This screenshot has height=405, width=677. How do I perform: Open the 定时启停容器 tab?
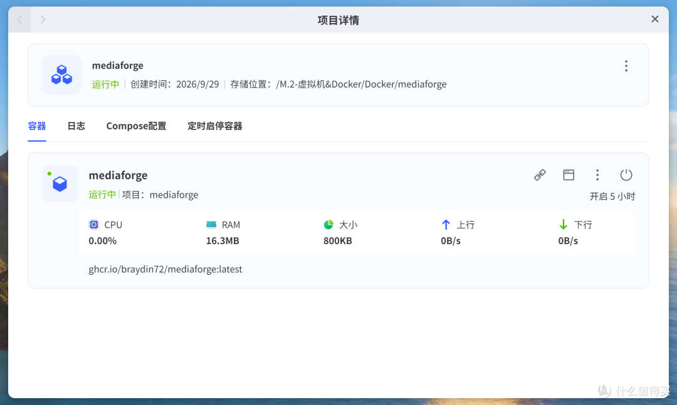(x=214, y=126)
